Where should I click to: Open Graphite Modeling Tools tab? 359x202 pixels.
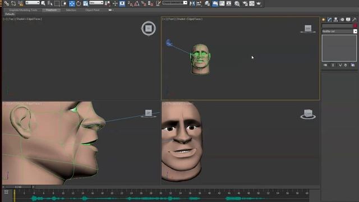23,10
